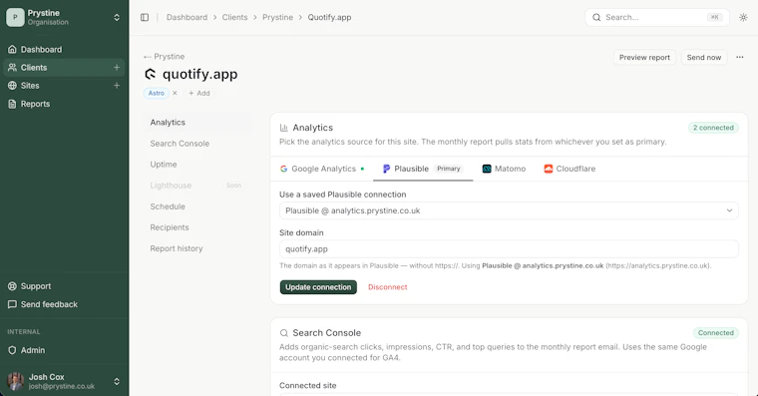Open saved Plausible connection dropdown

pos(509,210)
